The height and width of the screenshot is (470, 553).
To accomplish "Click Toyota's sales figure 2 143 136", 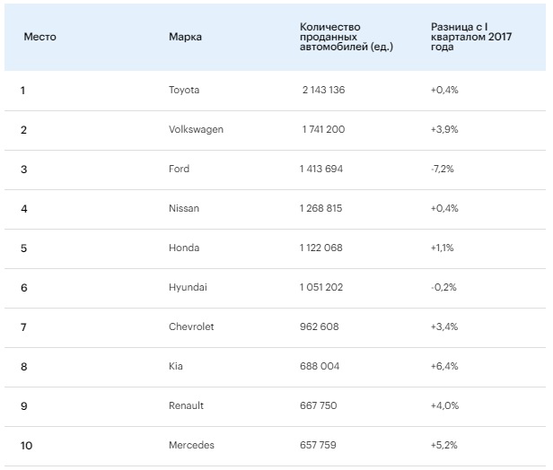I will click(324, 91).
